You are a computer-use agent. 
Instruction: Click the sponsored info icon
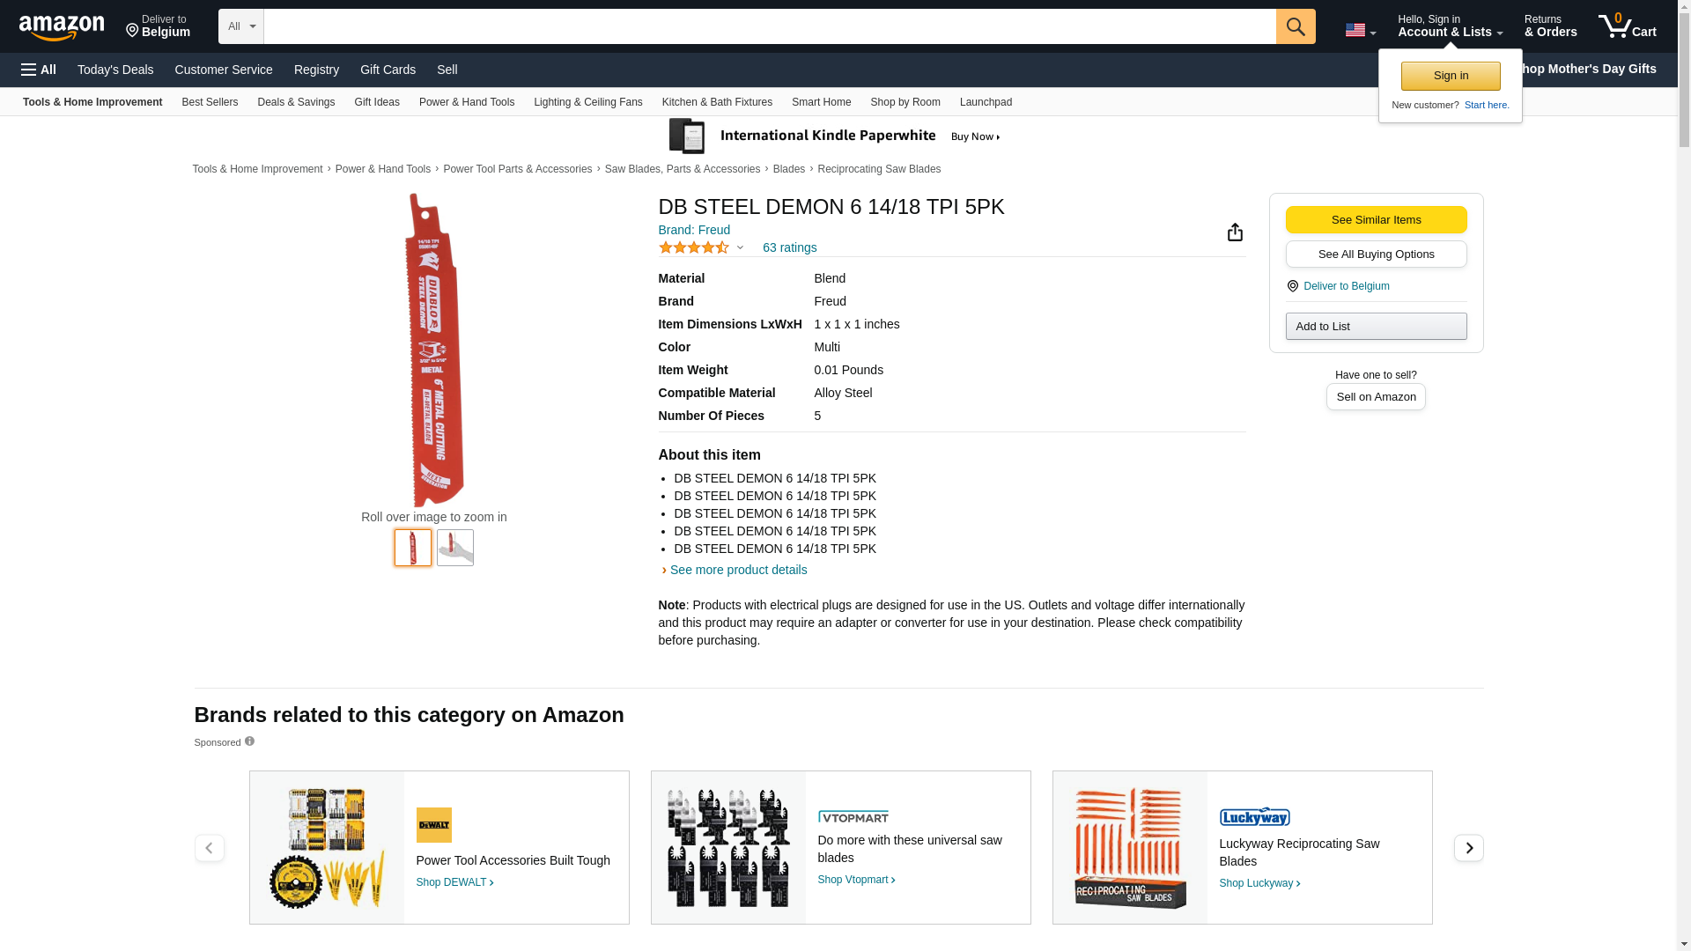point(249,741)
